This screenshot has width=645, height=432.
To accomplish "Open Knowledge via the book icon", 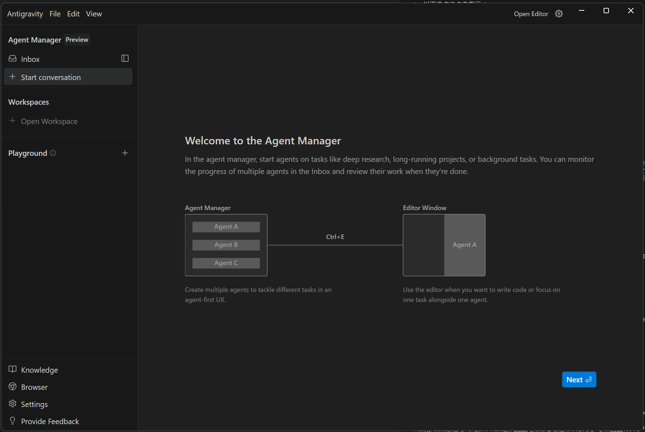I will [x=12, y=369].
